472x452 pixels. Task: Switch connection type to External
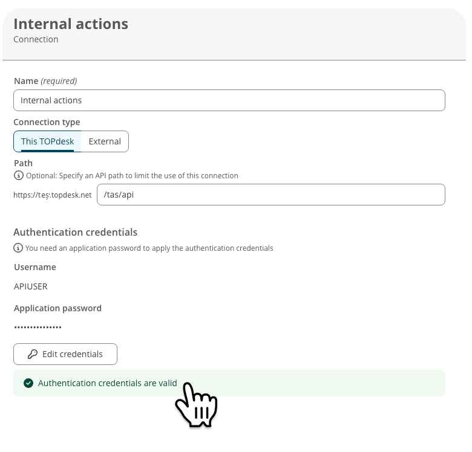(x=105, y=141)
